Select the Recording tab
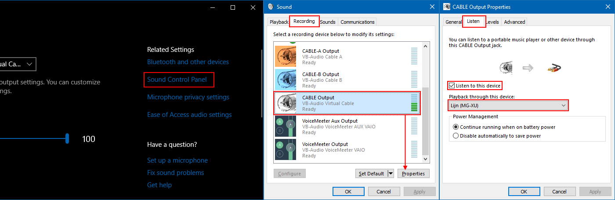This screenshot has height=200, width=615. (x=304, y=21)
